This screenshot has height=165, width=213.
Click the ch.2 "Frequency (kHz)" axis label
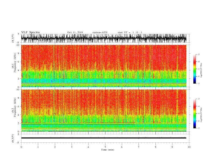point(15,107)
